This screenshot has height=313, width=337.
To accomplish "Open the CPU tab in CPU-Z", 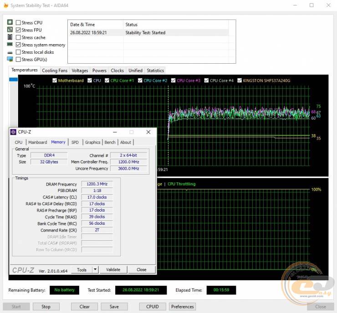I will point(19,142).
